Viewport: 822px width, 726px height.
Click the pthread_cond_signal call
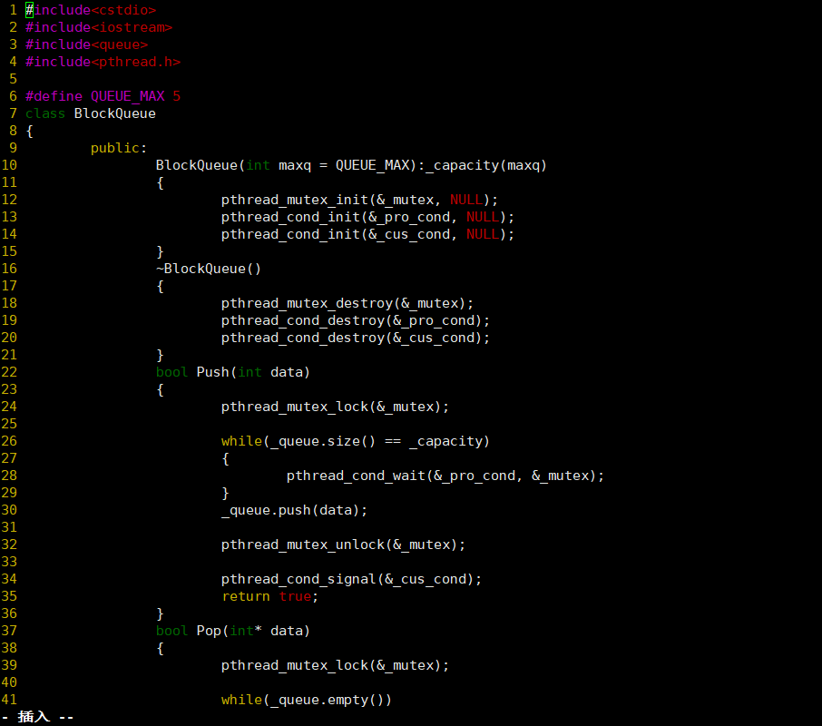[351, 579]
